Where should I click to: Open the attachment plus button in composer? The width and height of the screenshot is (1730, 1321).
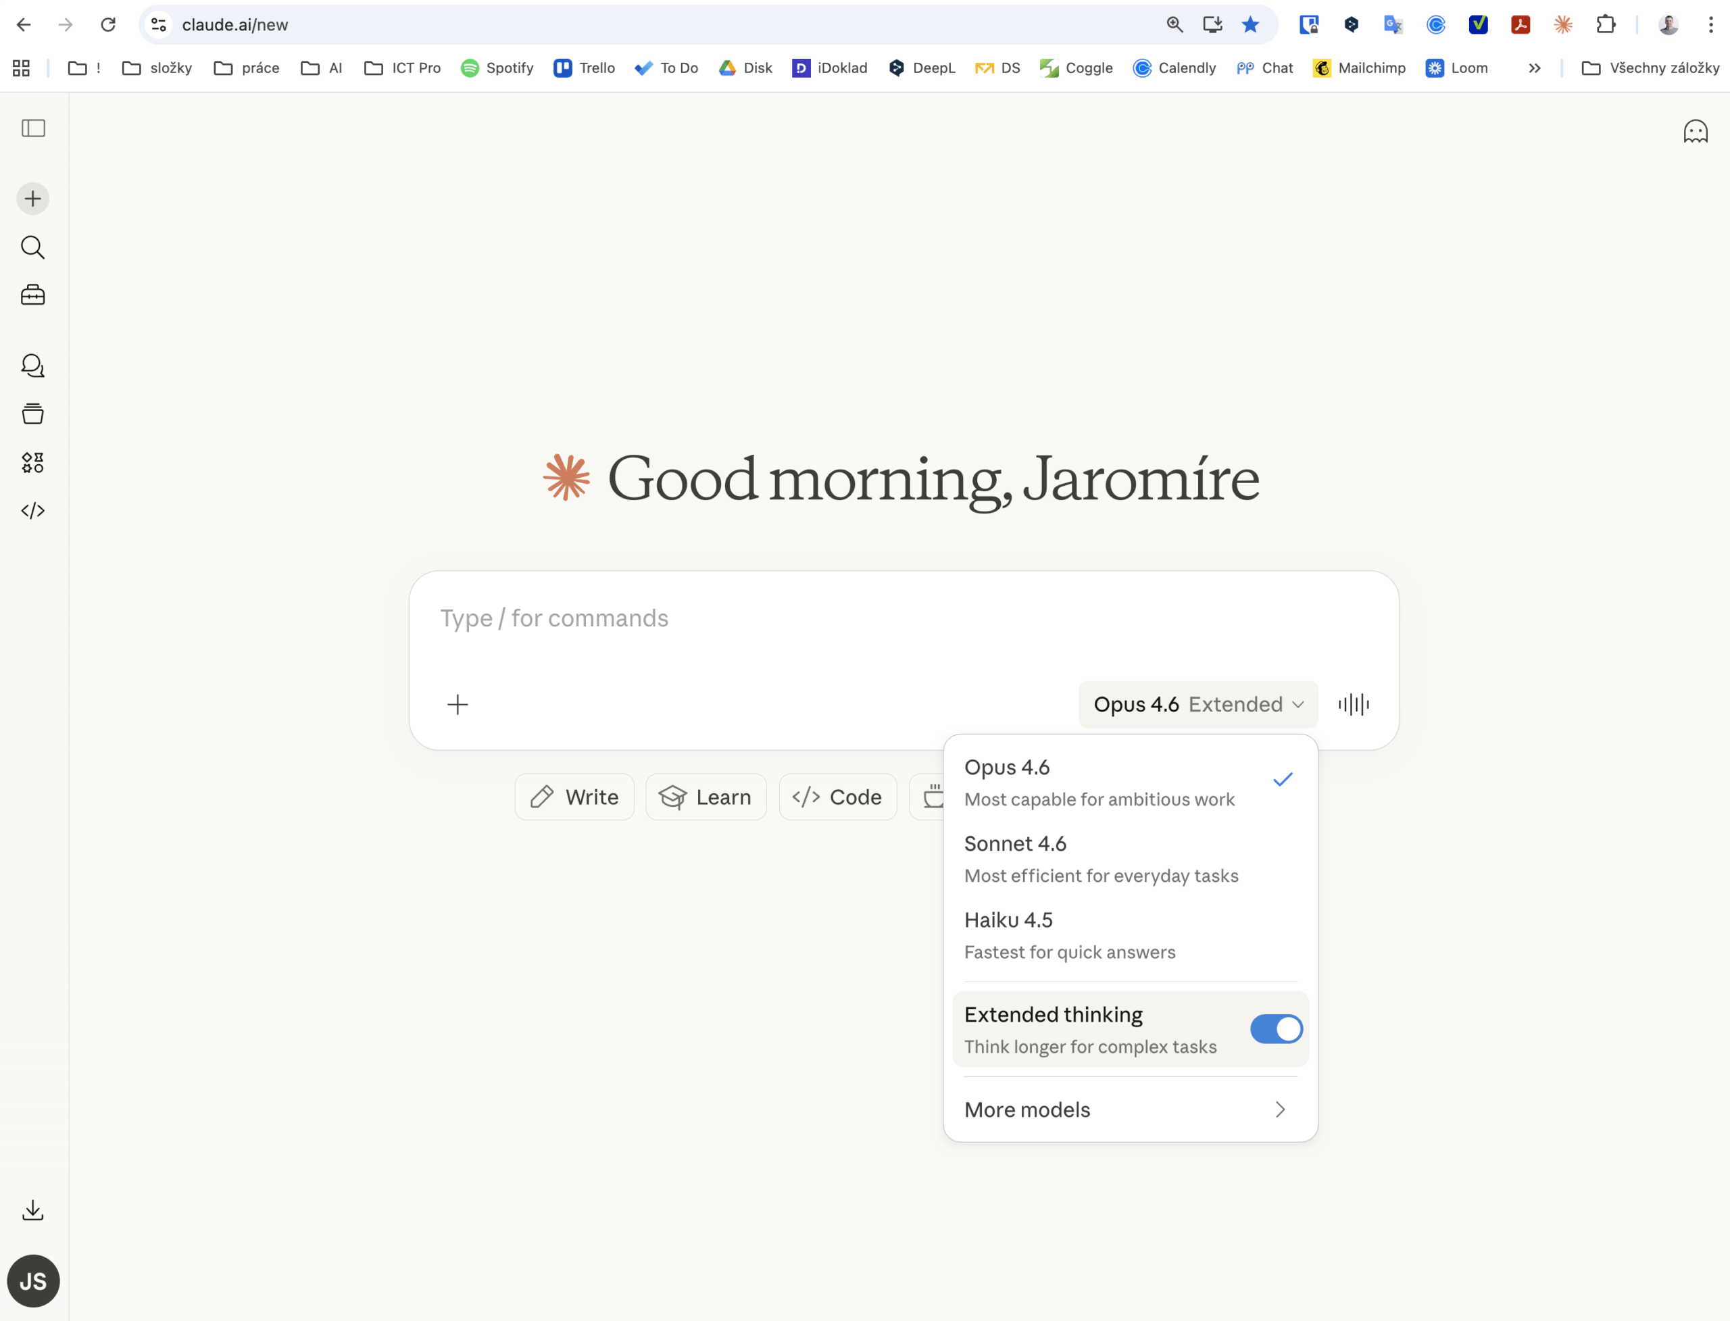pyautogui.click(x=458, y=705)
